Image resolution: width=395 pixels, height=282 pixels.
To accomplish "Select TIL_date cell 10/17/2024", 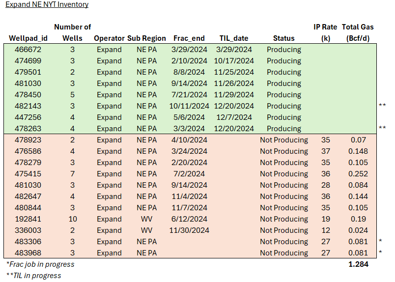I will 234,61.
